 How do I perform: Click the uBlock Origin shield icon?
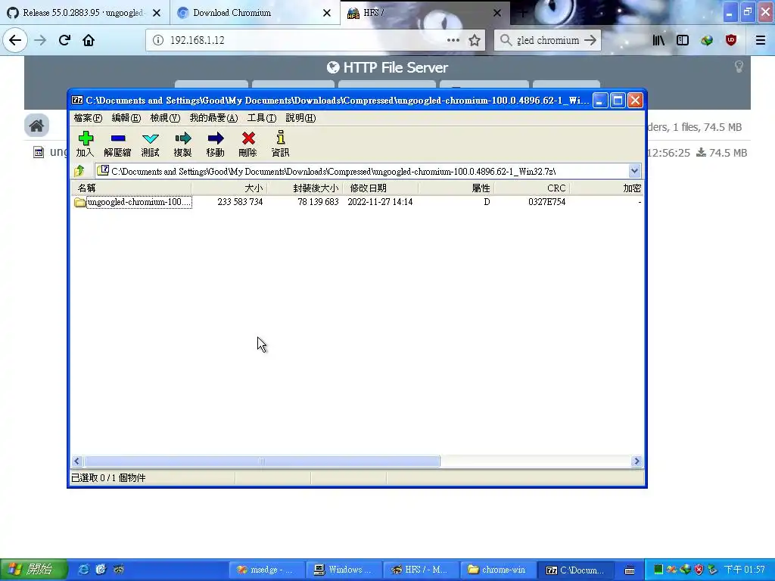pos(731,40)
